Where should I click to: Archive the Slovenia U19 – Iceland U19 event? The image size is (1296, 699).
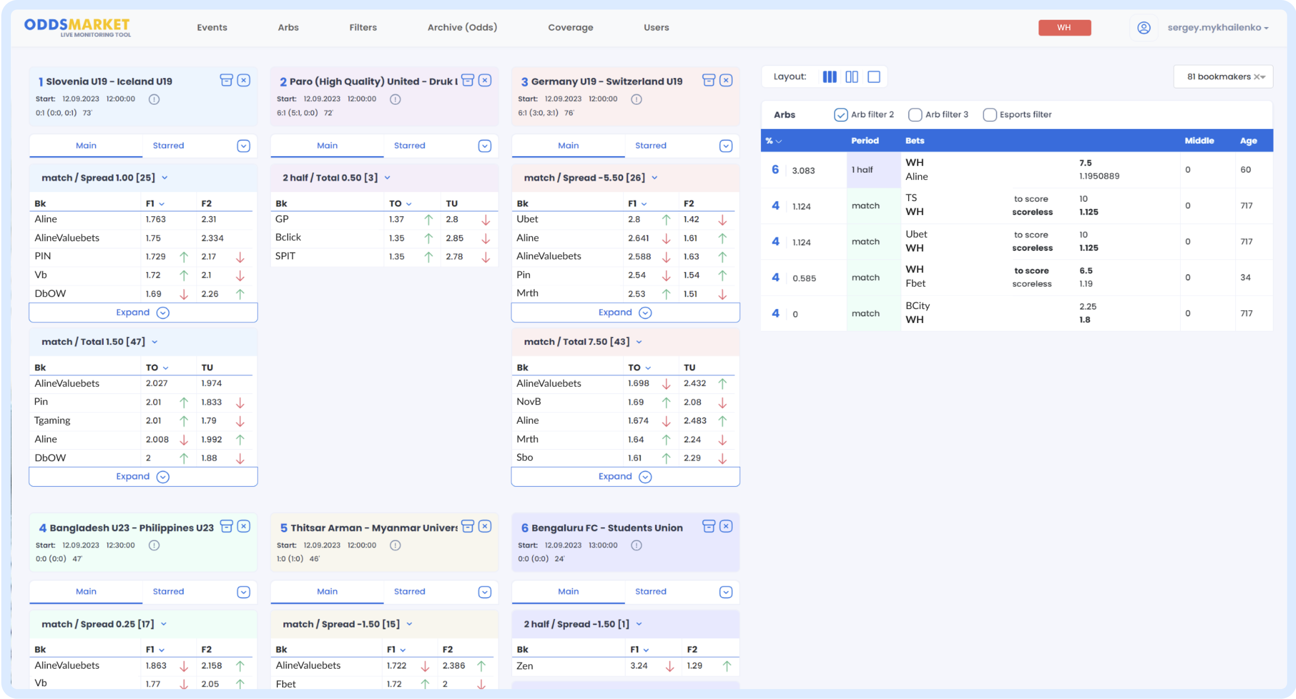(x=226, y=80)
